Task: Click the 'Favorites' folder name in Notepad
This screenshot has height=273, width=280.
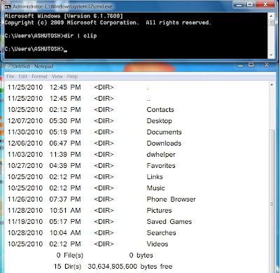Action: tap(161, 166)
